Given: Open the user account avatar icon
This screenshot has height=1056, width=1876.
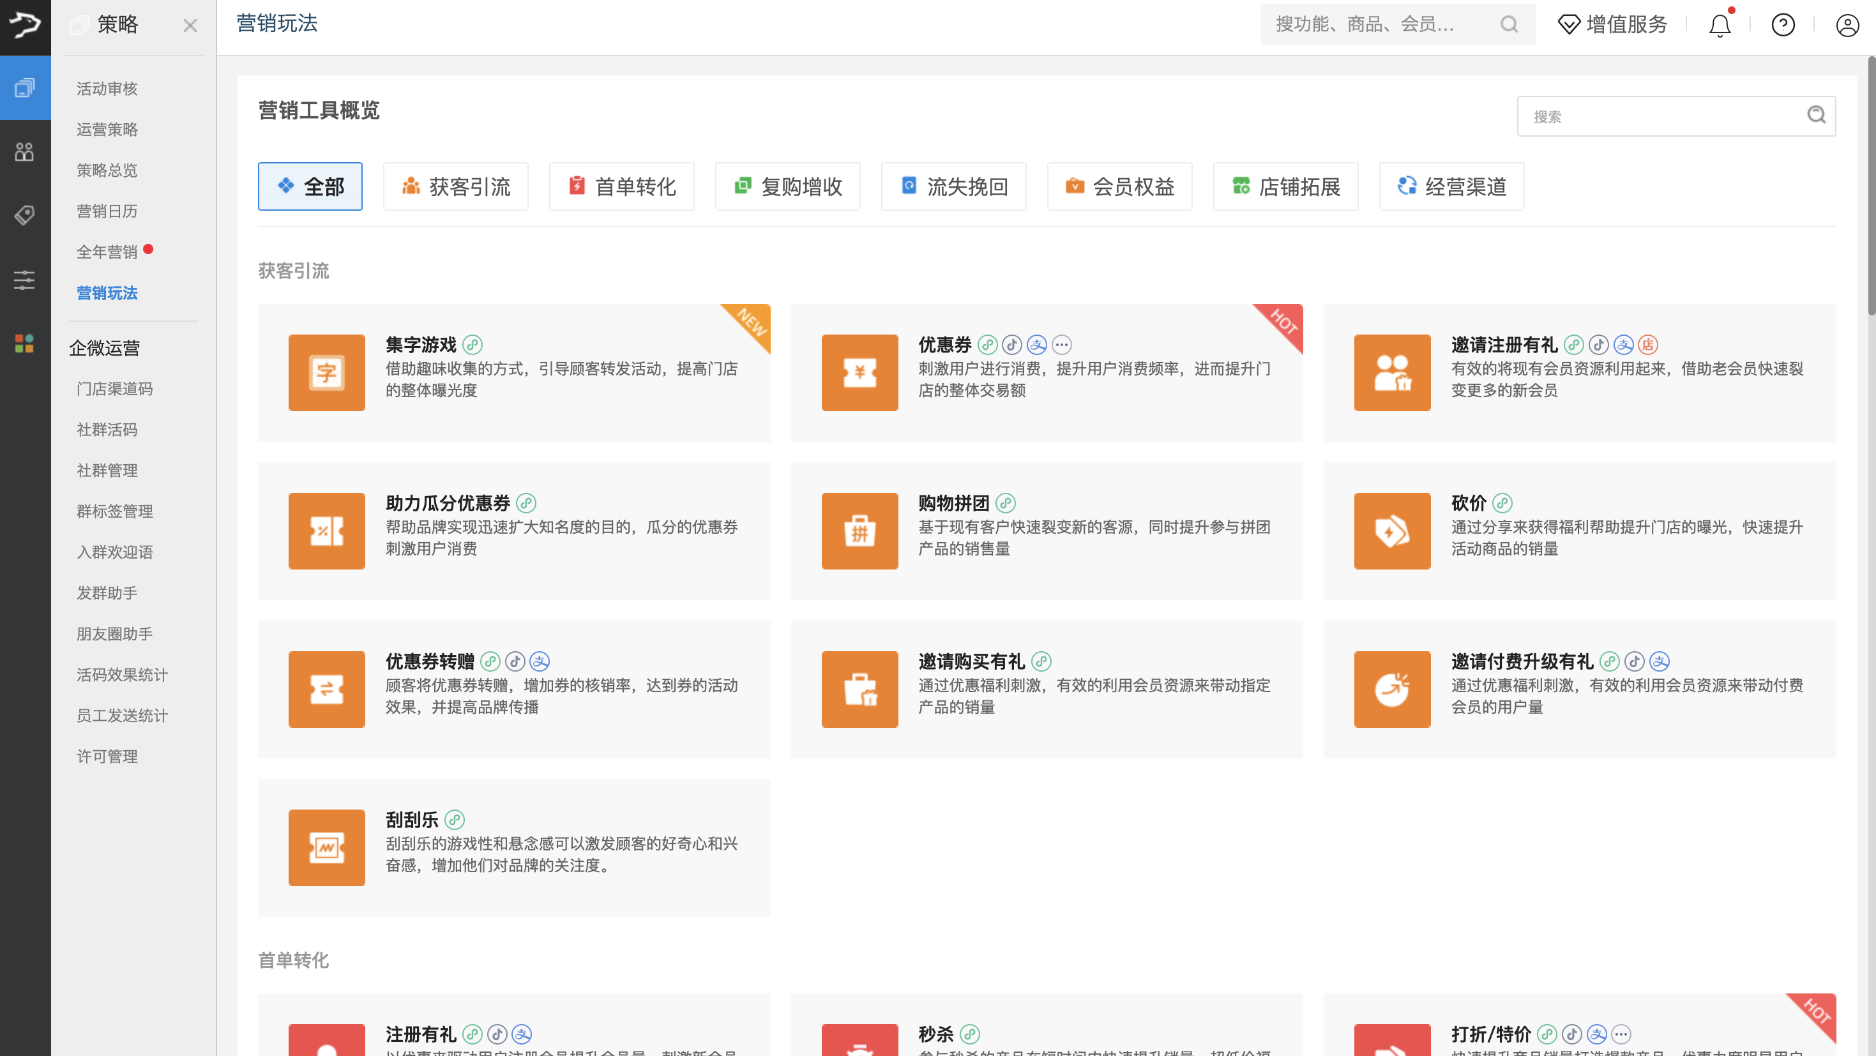Looking at the screenshot, I should (1848, 25).
